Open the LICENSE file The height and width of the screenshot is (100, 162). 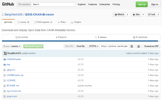11,80
